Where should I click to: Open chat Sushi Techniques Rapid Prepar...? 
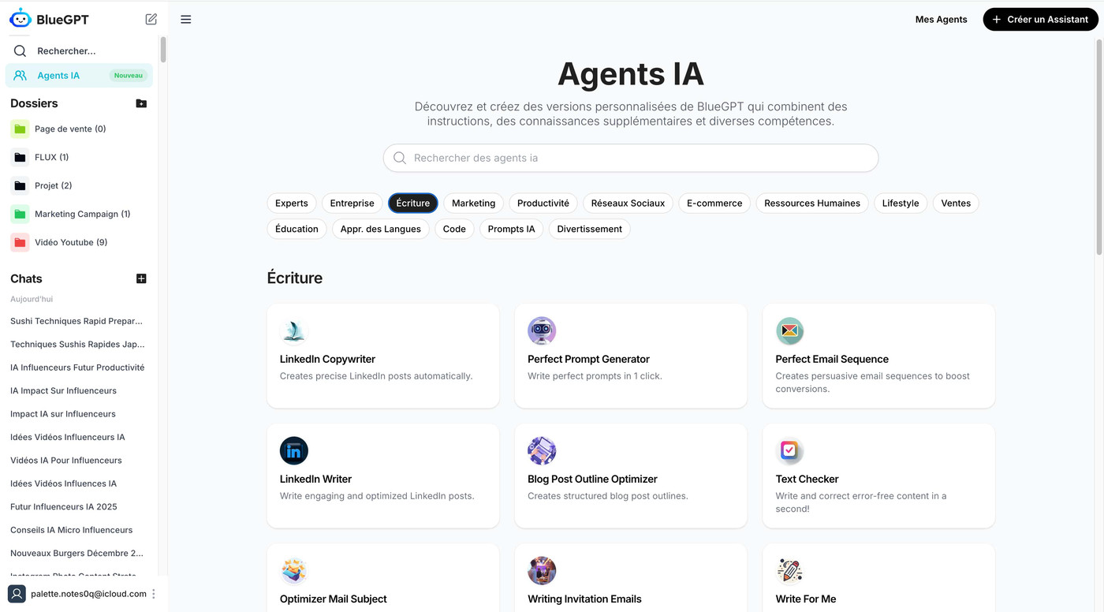[x=76, y=321]
